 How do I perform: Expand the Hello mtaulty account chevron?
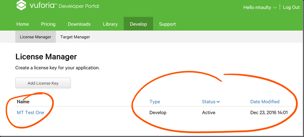tap(275, 8)
